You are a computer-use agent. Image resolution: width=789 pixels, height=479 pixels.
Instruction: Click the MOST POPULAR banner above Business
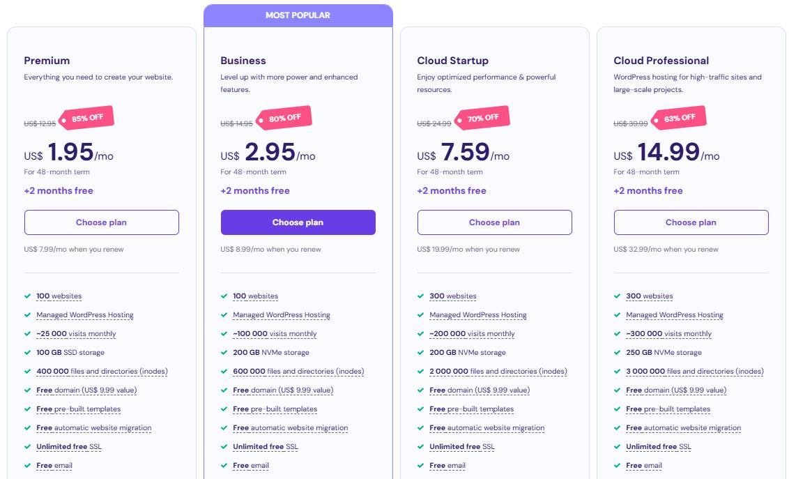[298, 15]
